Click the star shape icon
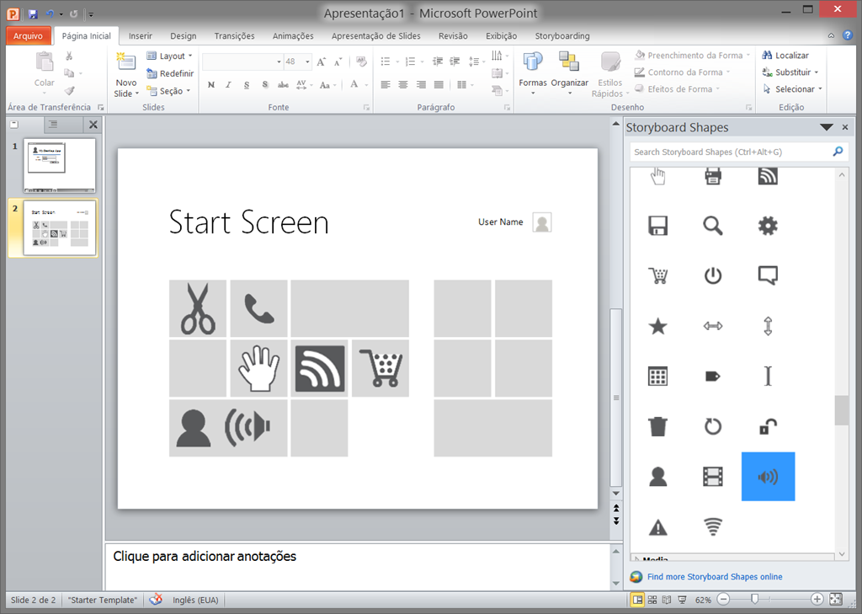This screenshot has width=862, height=614. pyautogui.click(x=658, y=327)
